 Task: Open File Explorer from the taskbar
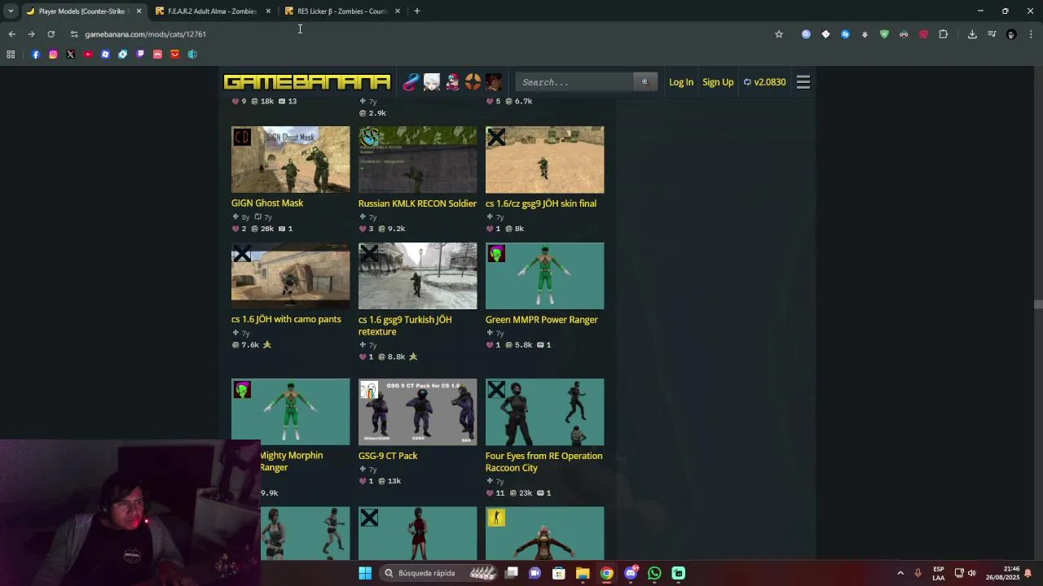(583, 573)
